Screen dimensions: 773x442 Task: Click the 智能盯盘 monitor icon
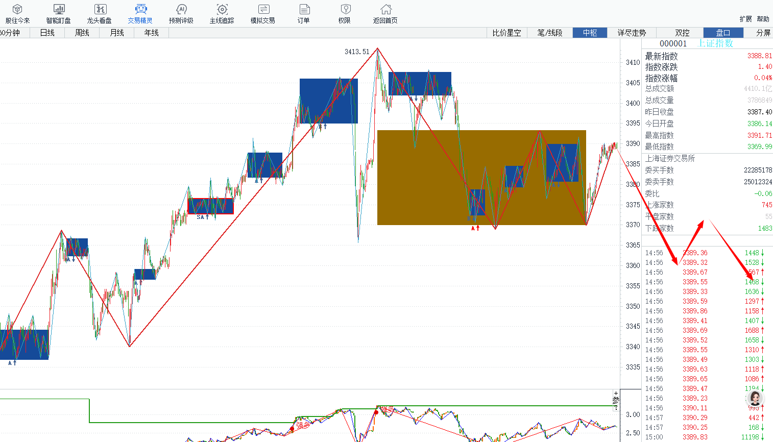pos(59,14)
